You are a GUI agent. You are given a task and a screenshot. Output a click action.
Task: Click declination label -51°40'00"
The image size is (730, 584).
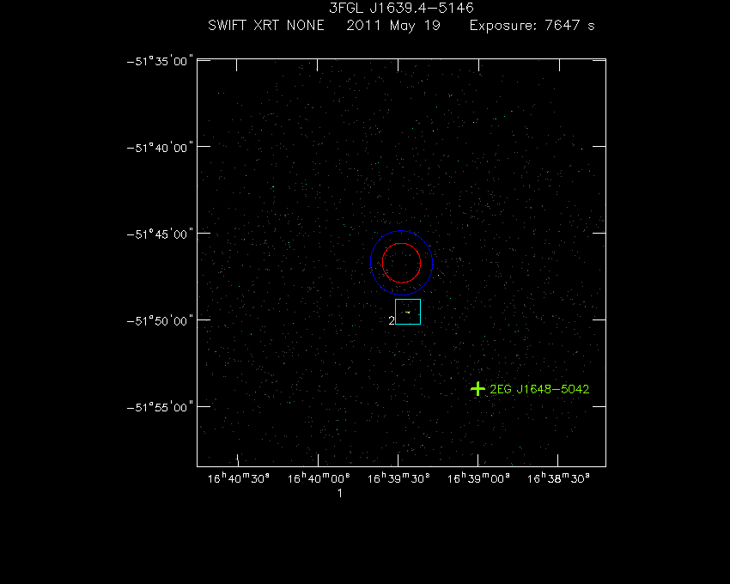click(160, 148)
